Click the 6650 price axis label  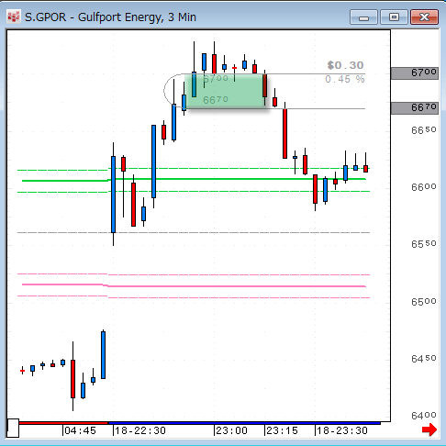pyautogui.click(x=424, y=130)
